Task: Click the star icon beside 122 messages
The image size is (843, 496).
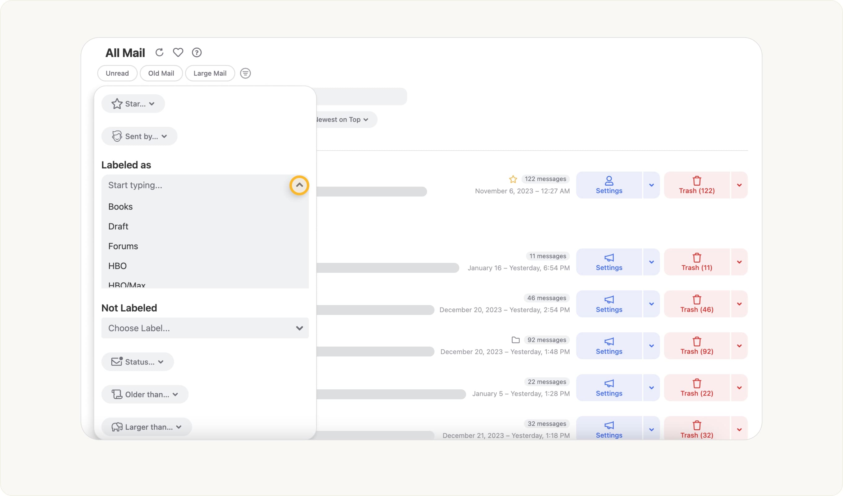Action: 513,179
